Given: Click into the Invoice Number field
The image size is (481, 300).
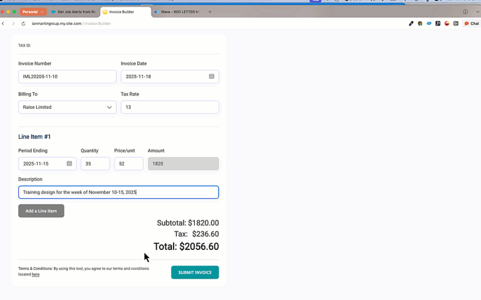Looking at the screenshot, I should tap(67, 77).
